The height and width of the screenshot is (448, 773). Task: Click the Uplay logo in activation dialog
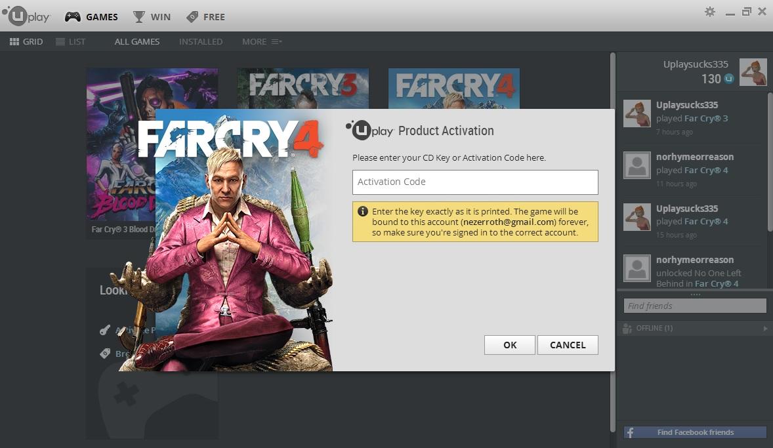pyautogui.click(x=369, y=130)
